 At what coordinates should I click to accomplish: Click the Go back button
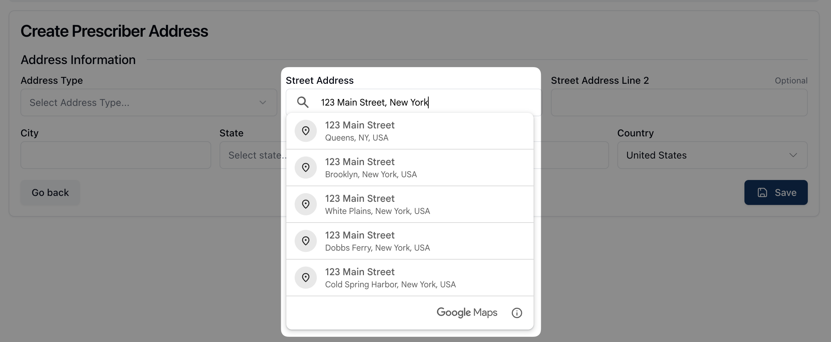point(50,192)
